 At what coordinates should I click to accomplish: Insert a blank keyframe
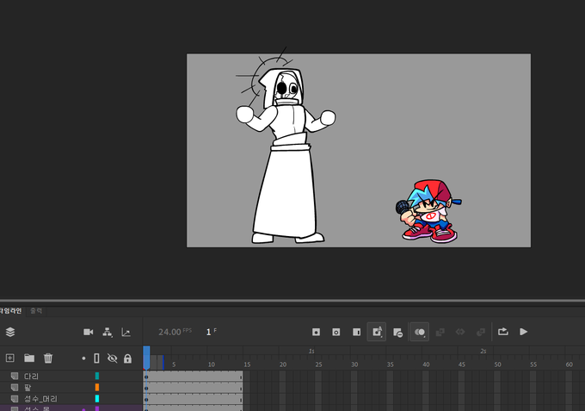pos(336,332)
